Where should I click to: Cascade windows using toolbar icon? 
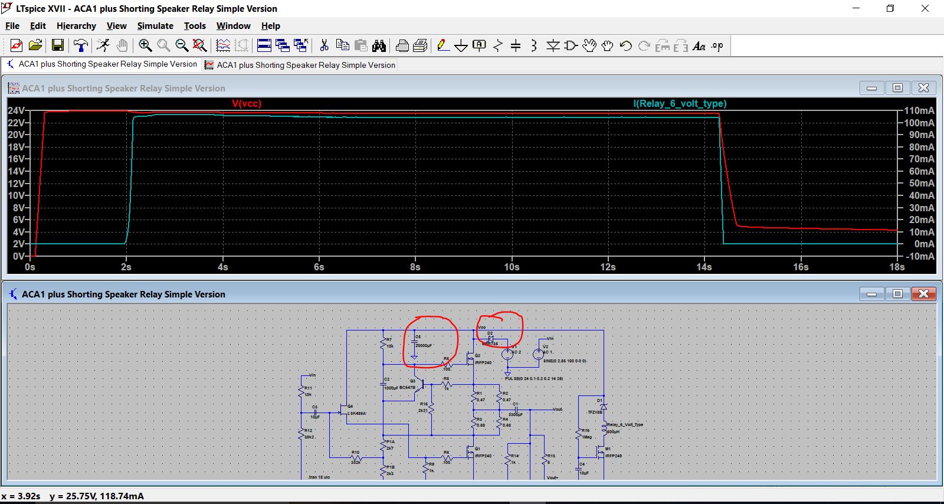click(283, 45)
